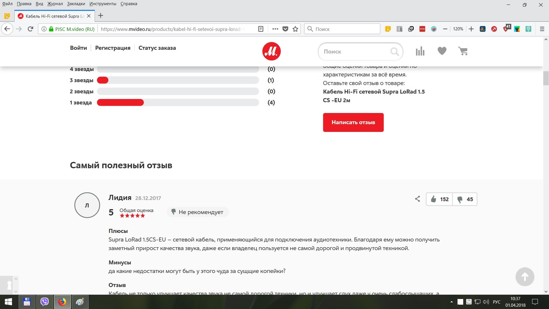Viewport: 549px width, 309px height.
Task: Click the page vertical scrollbar thumb
Action: tap(546, 78)
